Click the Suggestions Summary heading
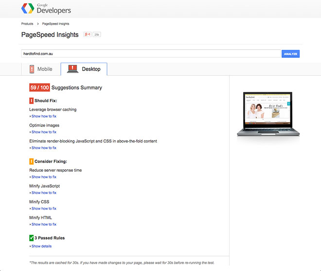 pos(77,88)
